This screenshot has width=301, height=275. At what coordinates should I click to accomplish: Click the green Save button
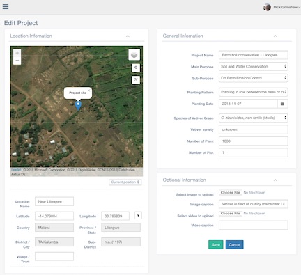[216, 244]
